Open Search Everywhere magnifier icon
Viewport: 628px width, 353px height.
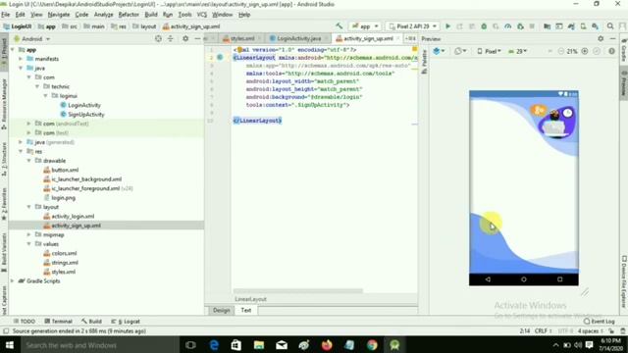coord(610,26)
